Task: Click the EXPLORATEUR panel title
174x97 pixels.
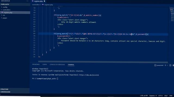Action: pos(5,1)
